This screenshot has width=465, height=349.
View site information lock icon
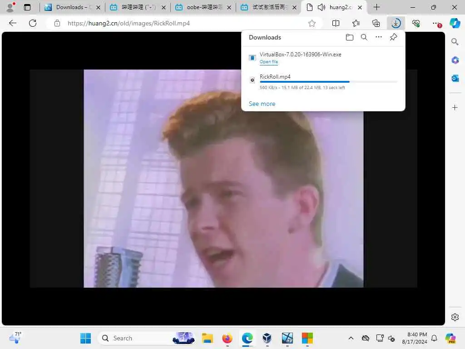(57, 23)
